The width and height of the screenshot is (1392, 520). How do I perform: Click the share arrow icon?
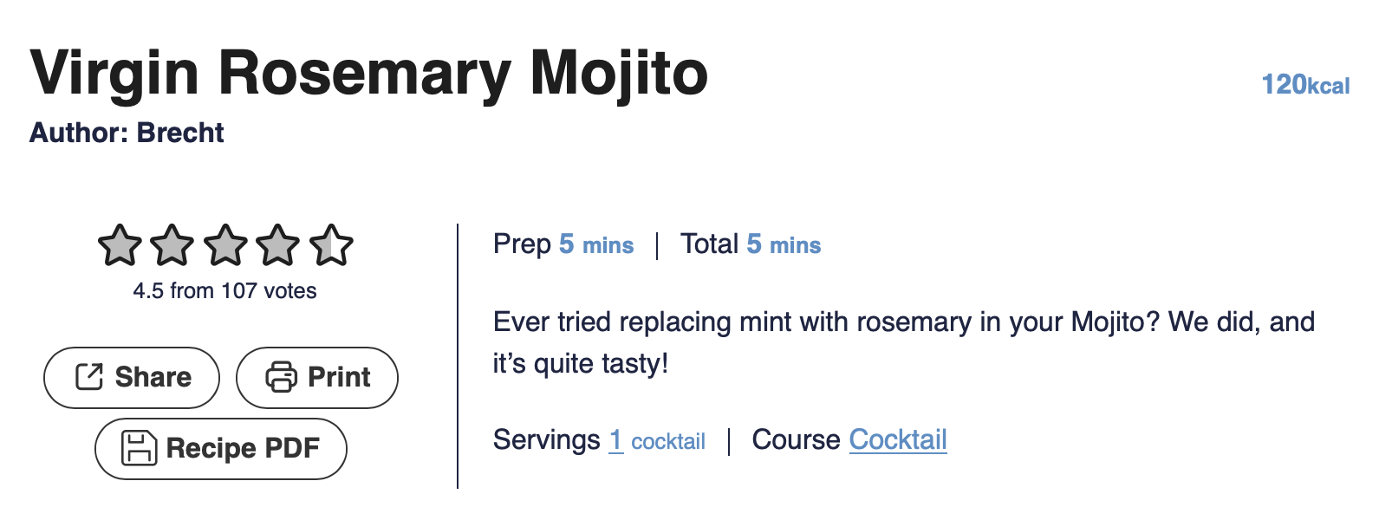(89, 377)
